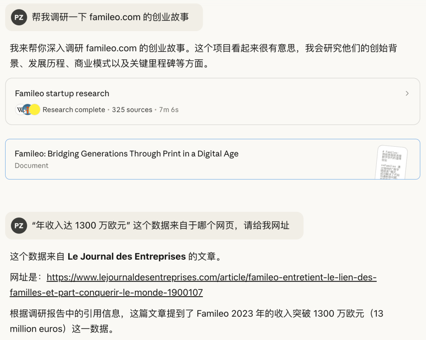Click the 'Document' label under the title

32,166
